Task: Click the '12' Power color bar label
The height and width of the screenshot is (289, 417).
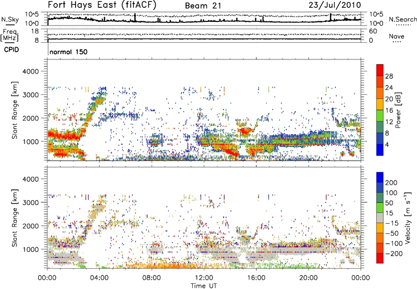Action: 389,122
